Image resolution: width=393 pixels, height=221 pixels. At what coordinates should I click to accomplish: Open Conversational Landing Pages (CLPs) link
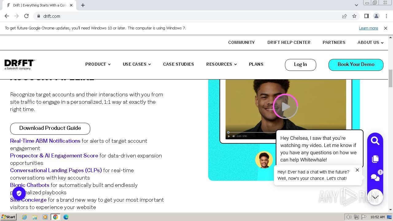pyautogui.click(x=56, y=170)
